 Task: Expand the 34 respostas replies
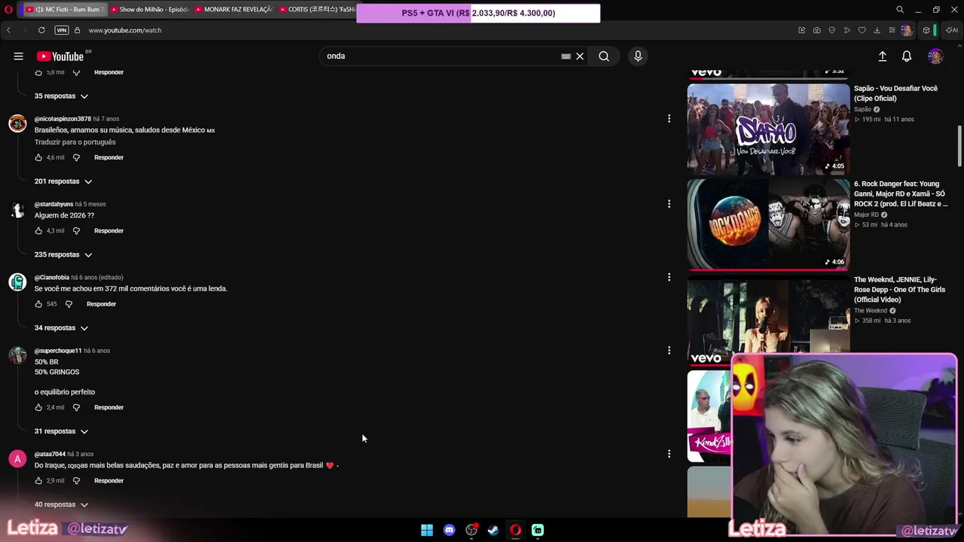pyautogui.click(x=62, y=328)
